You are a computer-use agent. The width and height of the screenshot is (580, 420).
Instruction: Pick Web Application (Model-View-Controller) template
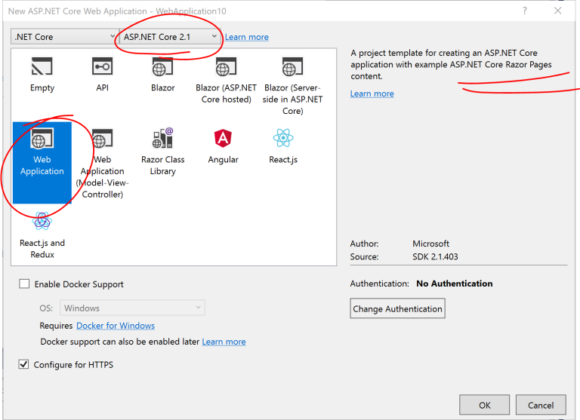[103, 164]
